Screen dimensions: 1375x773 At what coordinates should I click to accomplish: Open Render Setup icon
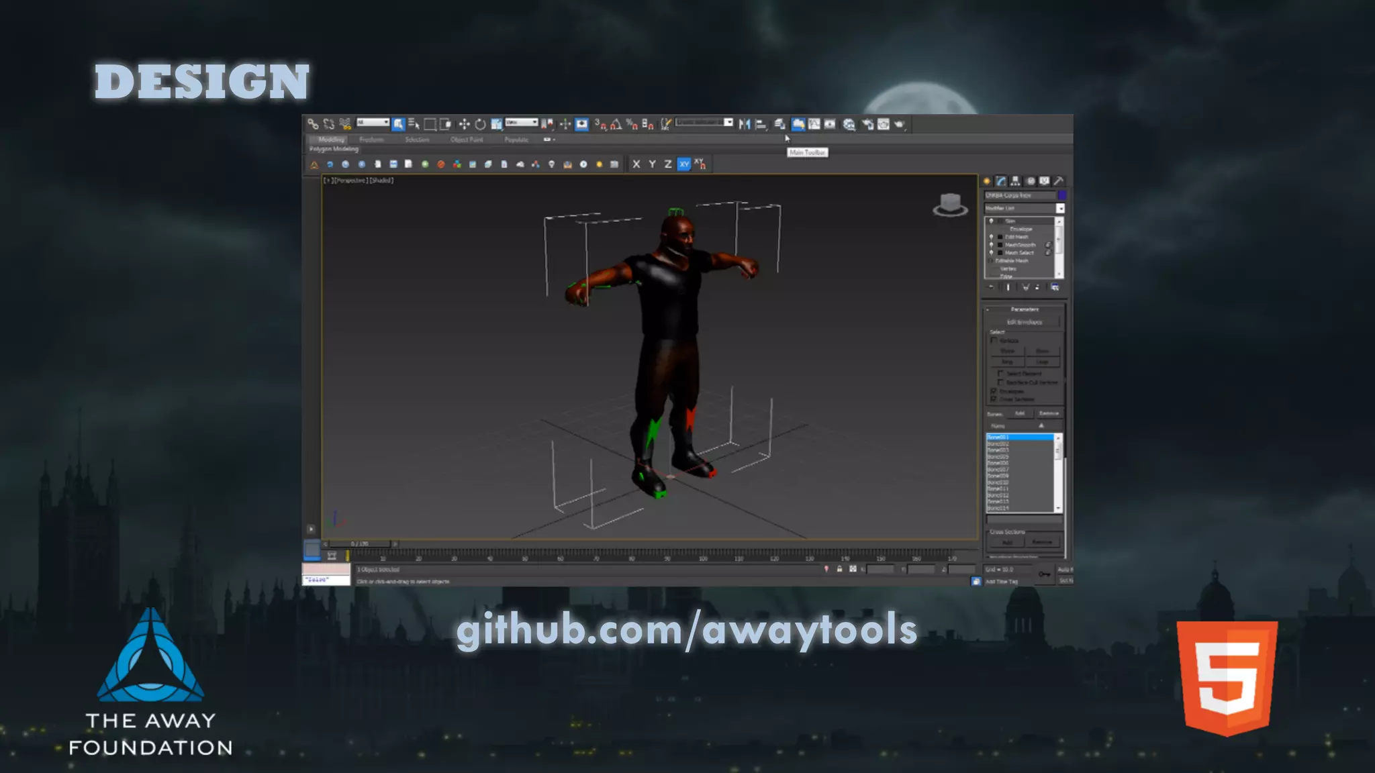point(867,124)
